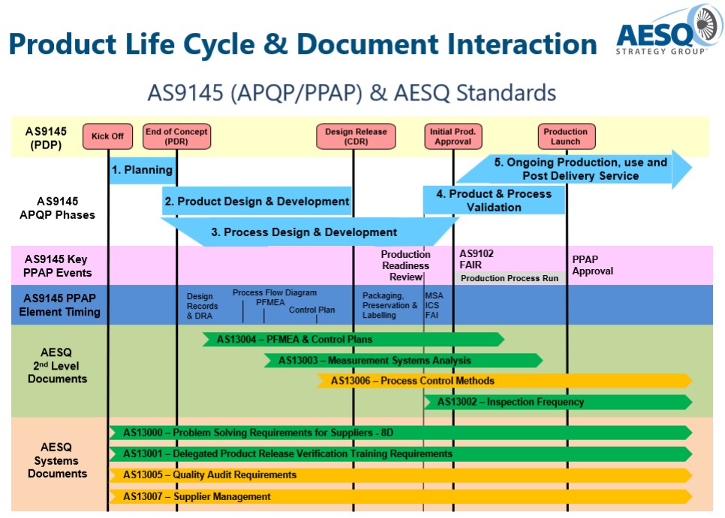Select the Product Design & Development bar

(257, 201)
